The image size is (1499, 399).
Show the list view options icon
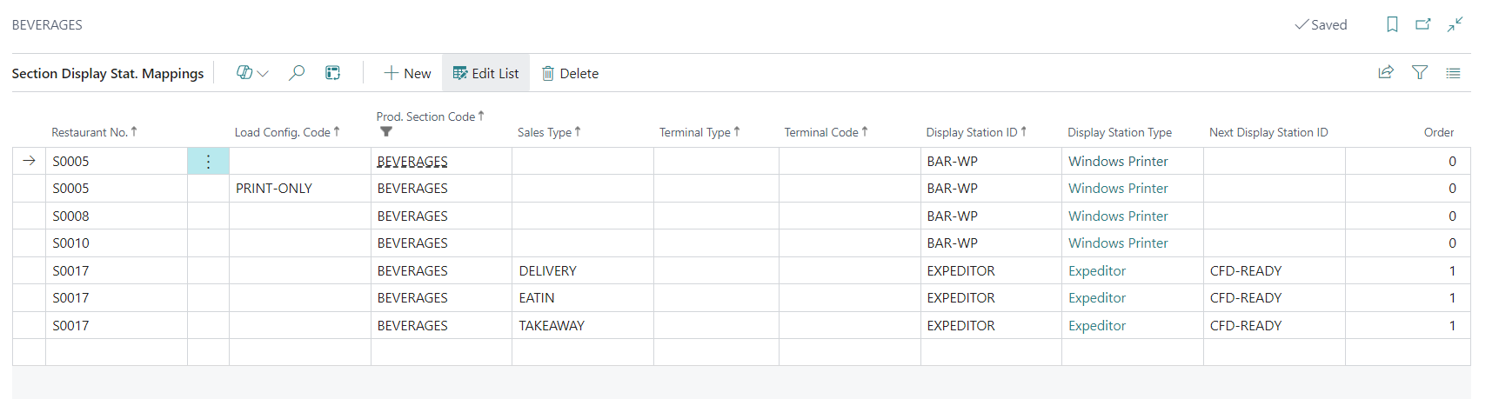tap(1453, 73)
